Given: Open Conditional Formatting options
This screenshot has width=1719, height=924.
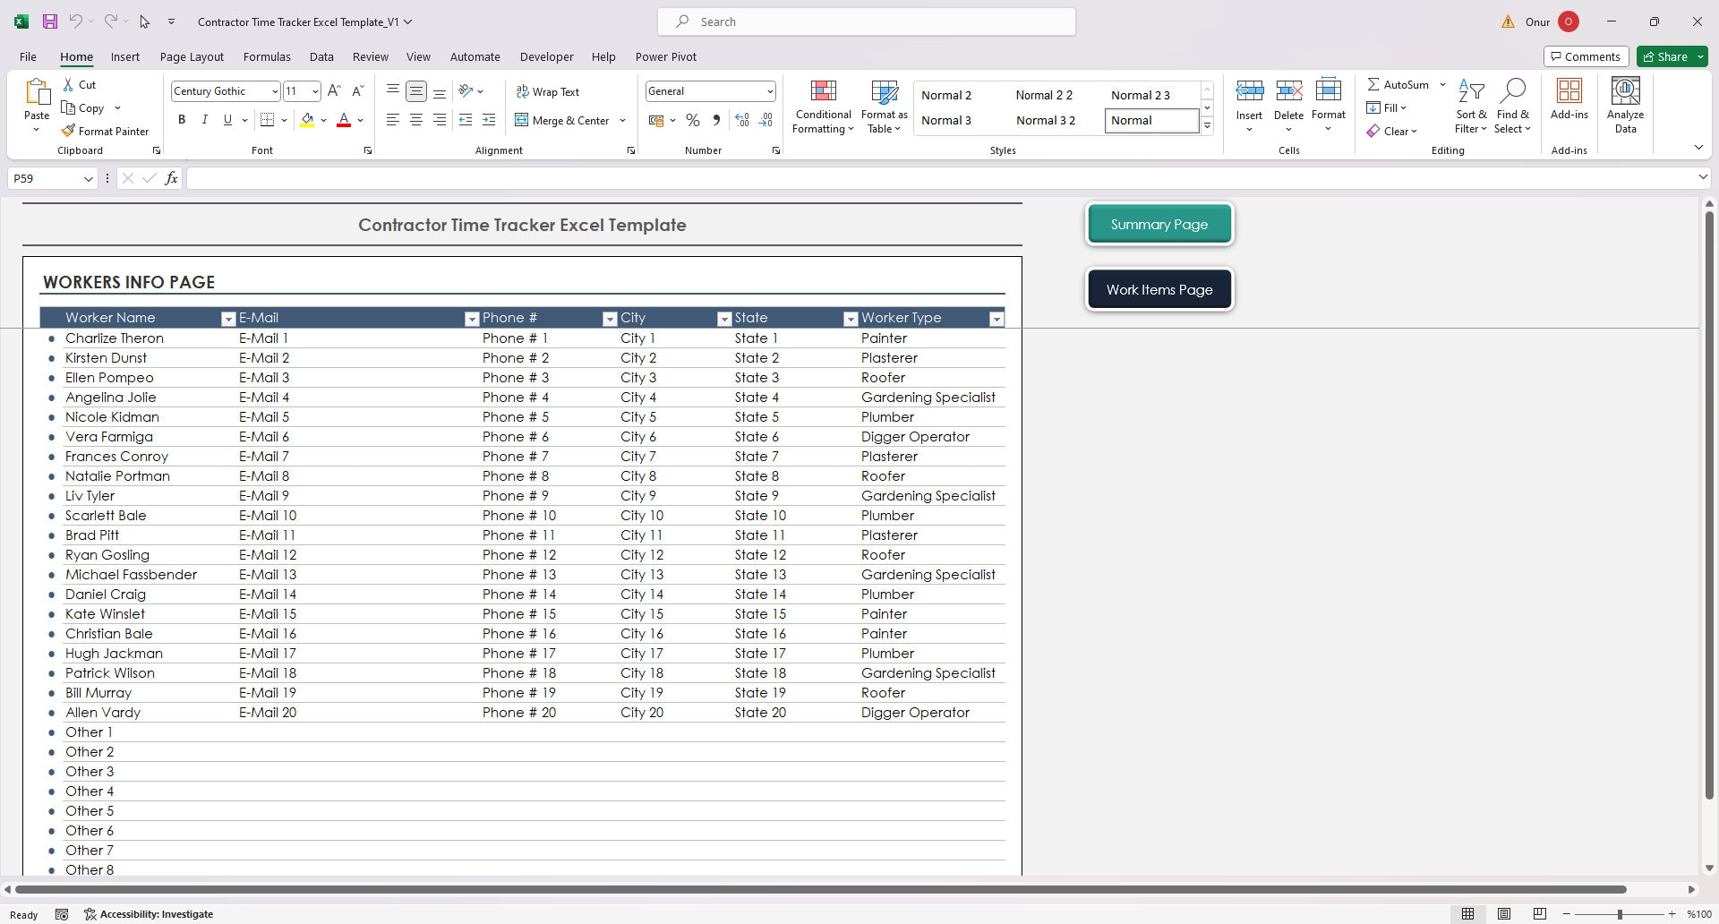Looking at the screenshot, I should point(822,106).
